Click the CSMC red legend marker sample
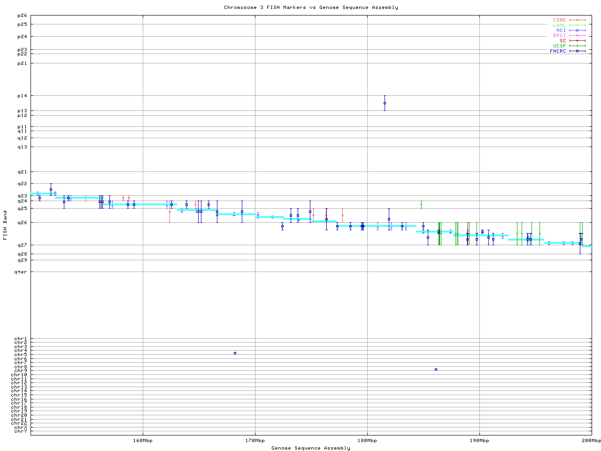601x451 pixels. pyautogui.click(x=577, y=20)
